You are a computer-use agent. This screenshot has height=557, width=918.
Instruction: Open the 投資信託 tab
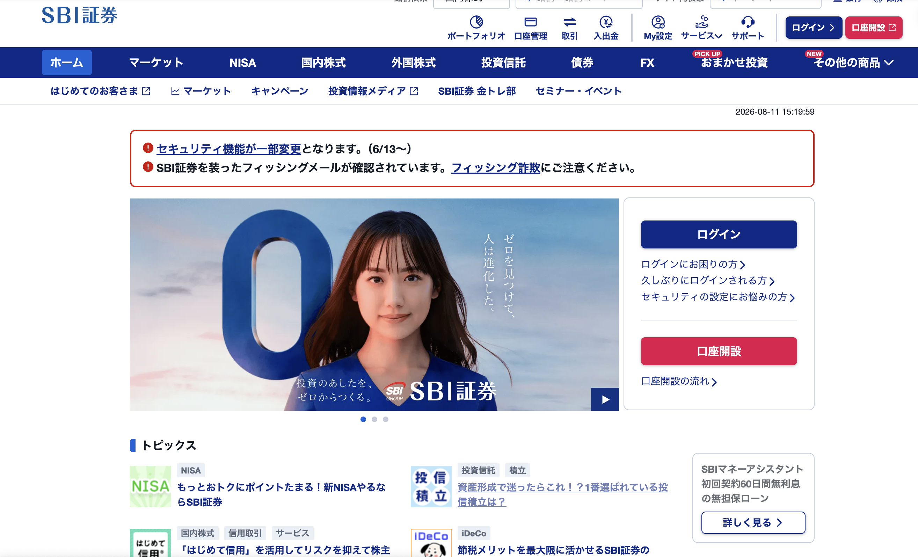click(x=503, y=63)
